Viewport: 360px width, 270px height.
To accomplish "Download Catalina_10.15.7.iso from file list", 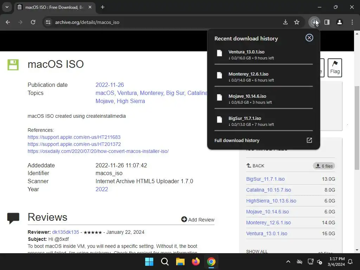I will point(268,190).
